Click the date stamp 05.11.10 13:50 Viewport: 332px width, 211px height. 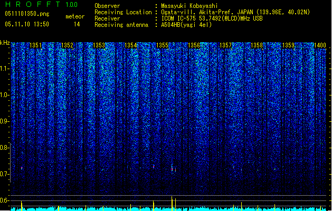(x=27, y=24)
